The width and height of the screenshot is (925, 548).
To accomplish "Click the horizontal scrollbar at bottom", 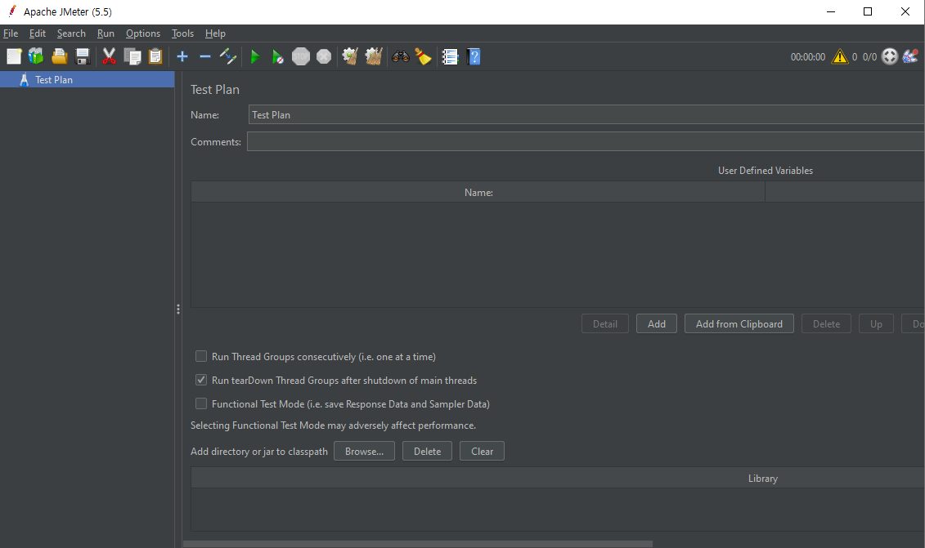I will point(418,544).
